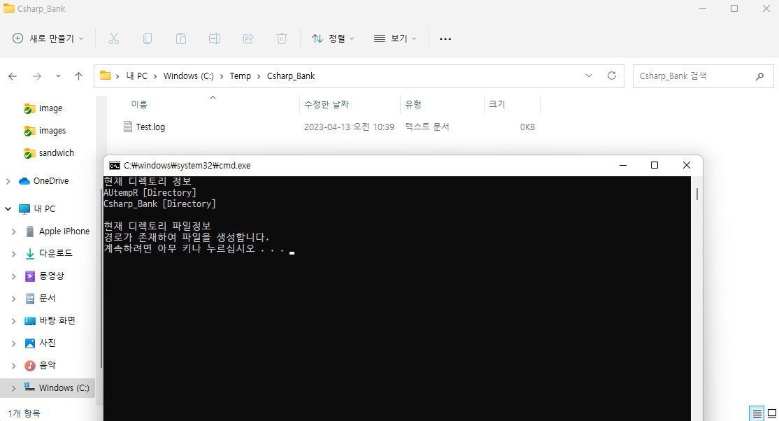Open the 정렬 (Sort) dropdown
This screenshot has height=421, width=779.
point(333,38)
